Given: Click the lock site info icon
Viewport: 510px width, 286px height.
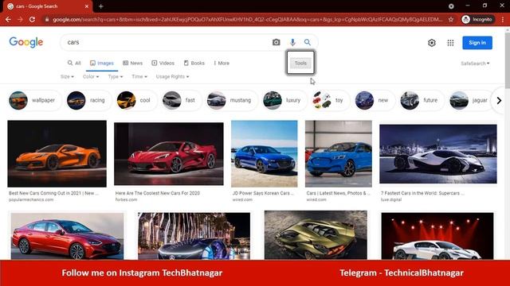Looking at the screenshot, I should [x=47, y=19].
